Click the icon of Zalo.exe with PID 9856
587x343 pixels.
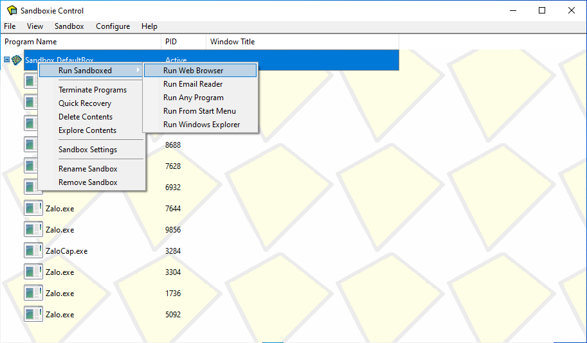tap(33, 229)
